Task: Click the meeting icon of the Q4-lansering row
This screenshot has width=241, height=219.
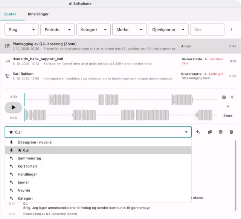Action: click(x=7, y=46)
